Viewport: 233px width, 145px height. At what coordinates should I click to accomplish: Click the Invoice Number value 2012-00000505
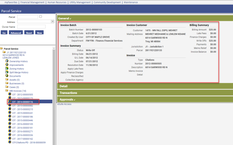pyautogui.click(x=153, y=64)
